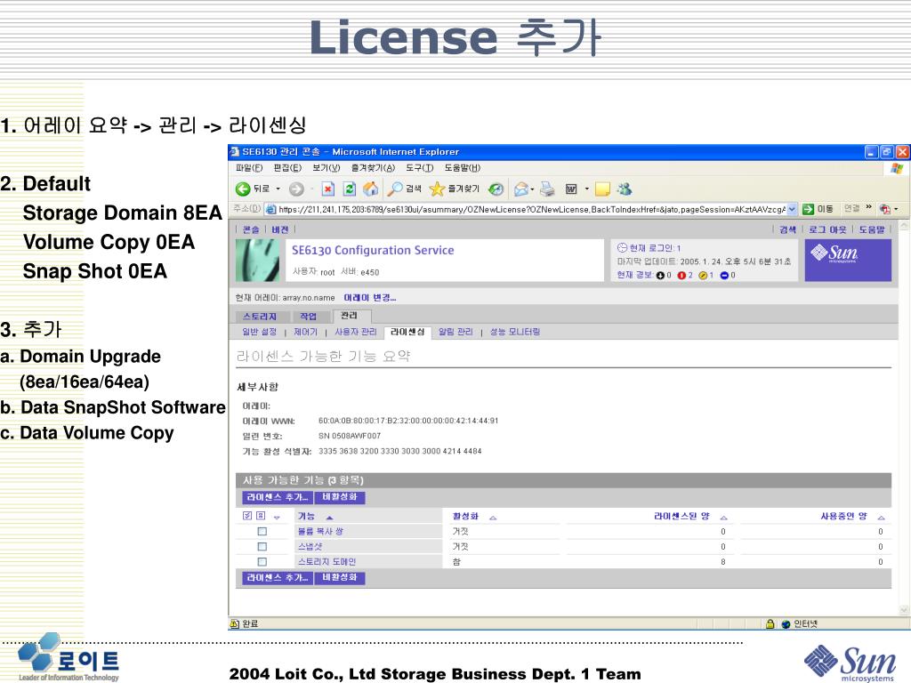Click the deselect-all icon in table header
The image size is (911, 683).
261,516
